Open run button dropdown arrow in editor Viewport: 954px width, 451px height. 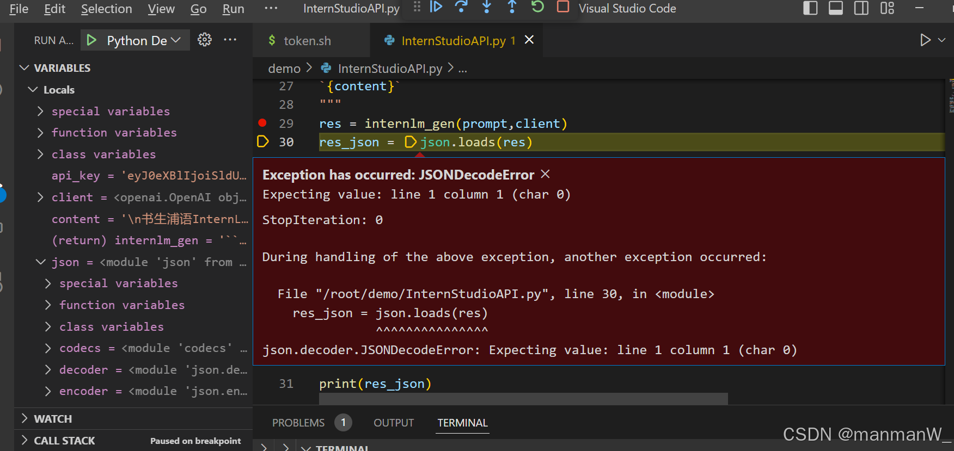point(941,40)
